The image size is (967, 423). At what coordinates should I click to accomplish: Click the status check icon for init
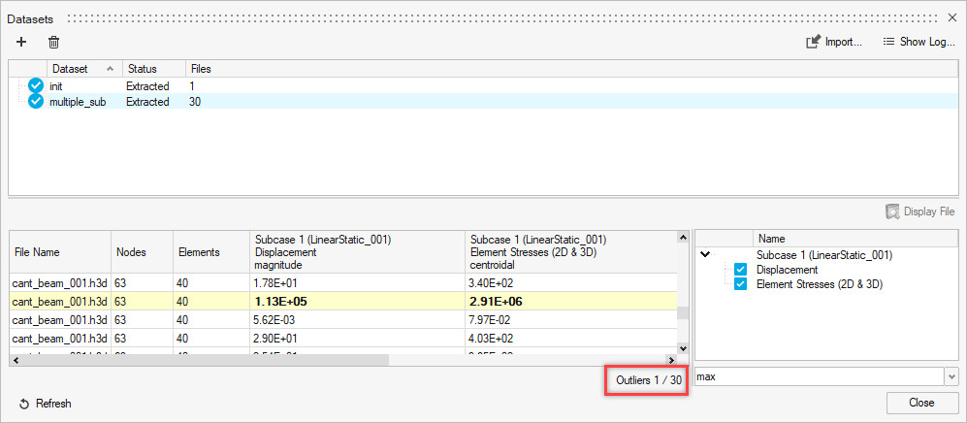[x=36, y=86]
